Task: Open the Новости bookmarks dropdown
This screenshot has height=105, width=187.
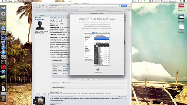Action: (100, 8)
